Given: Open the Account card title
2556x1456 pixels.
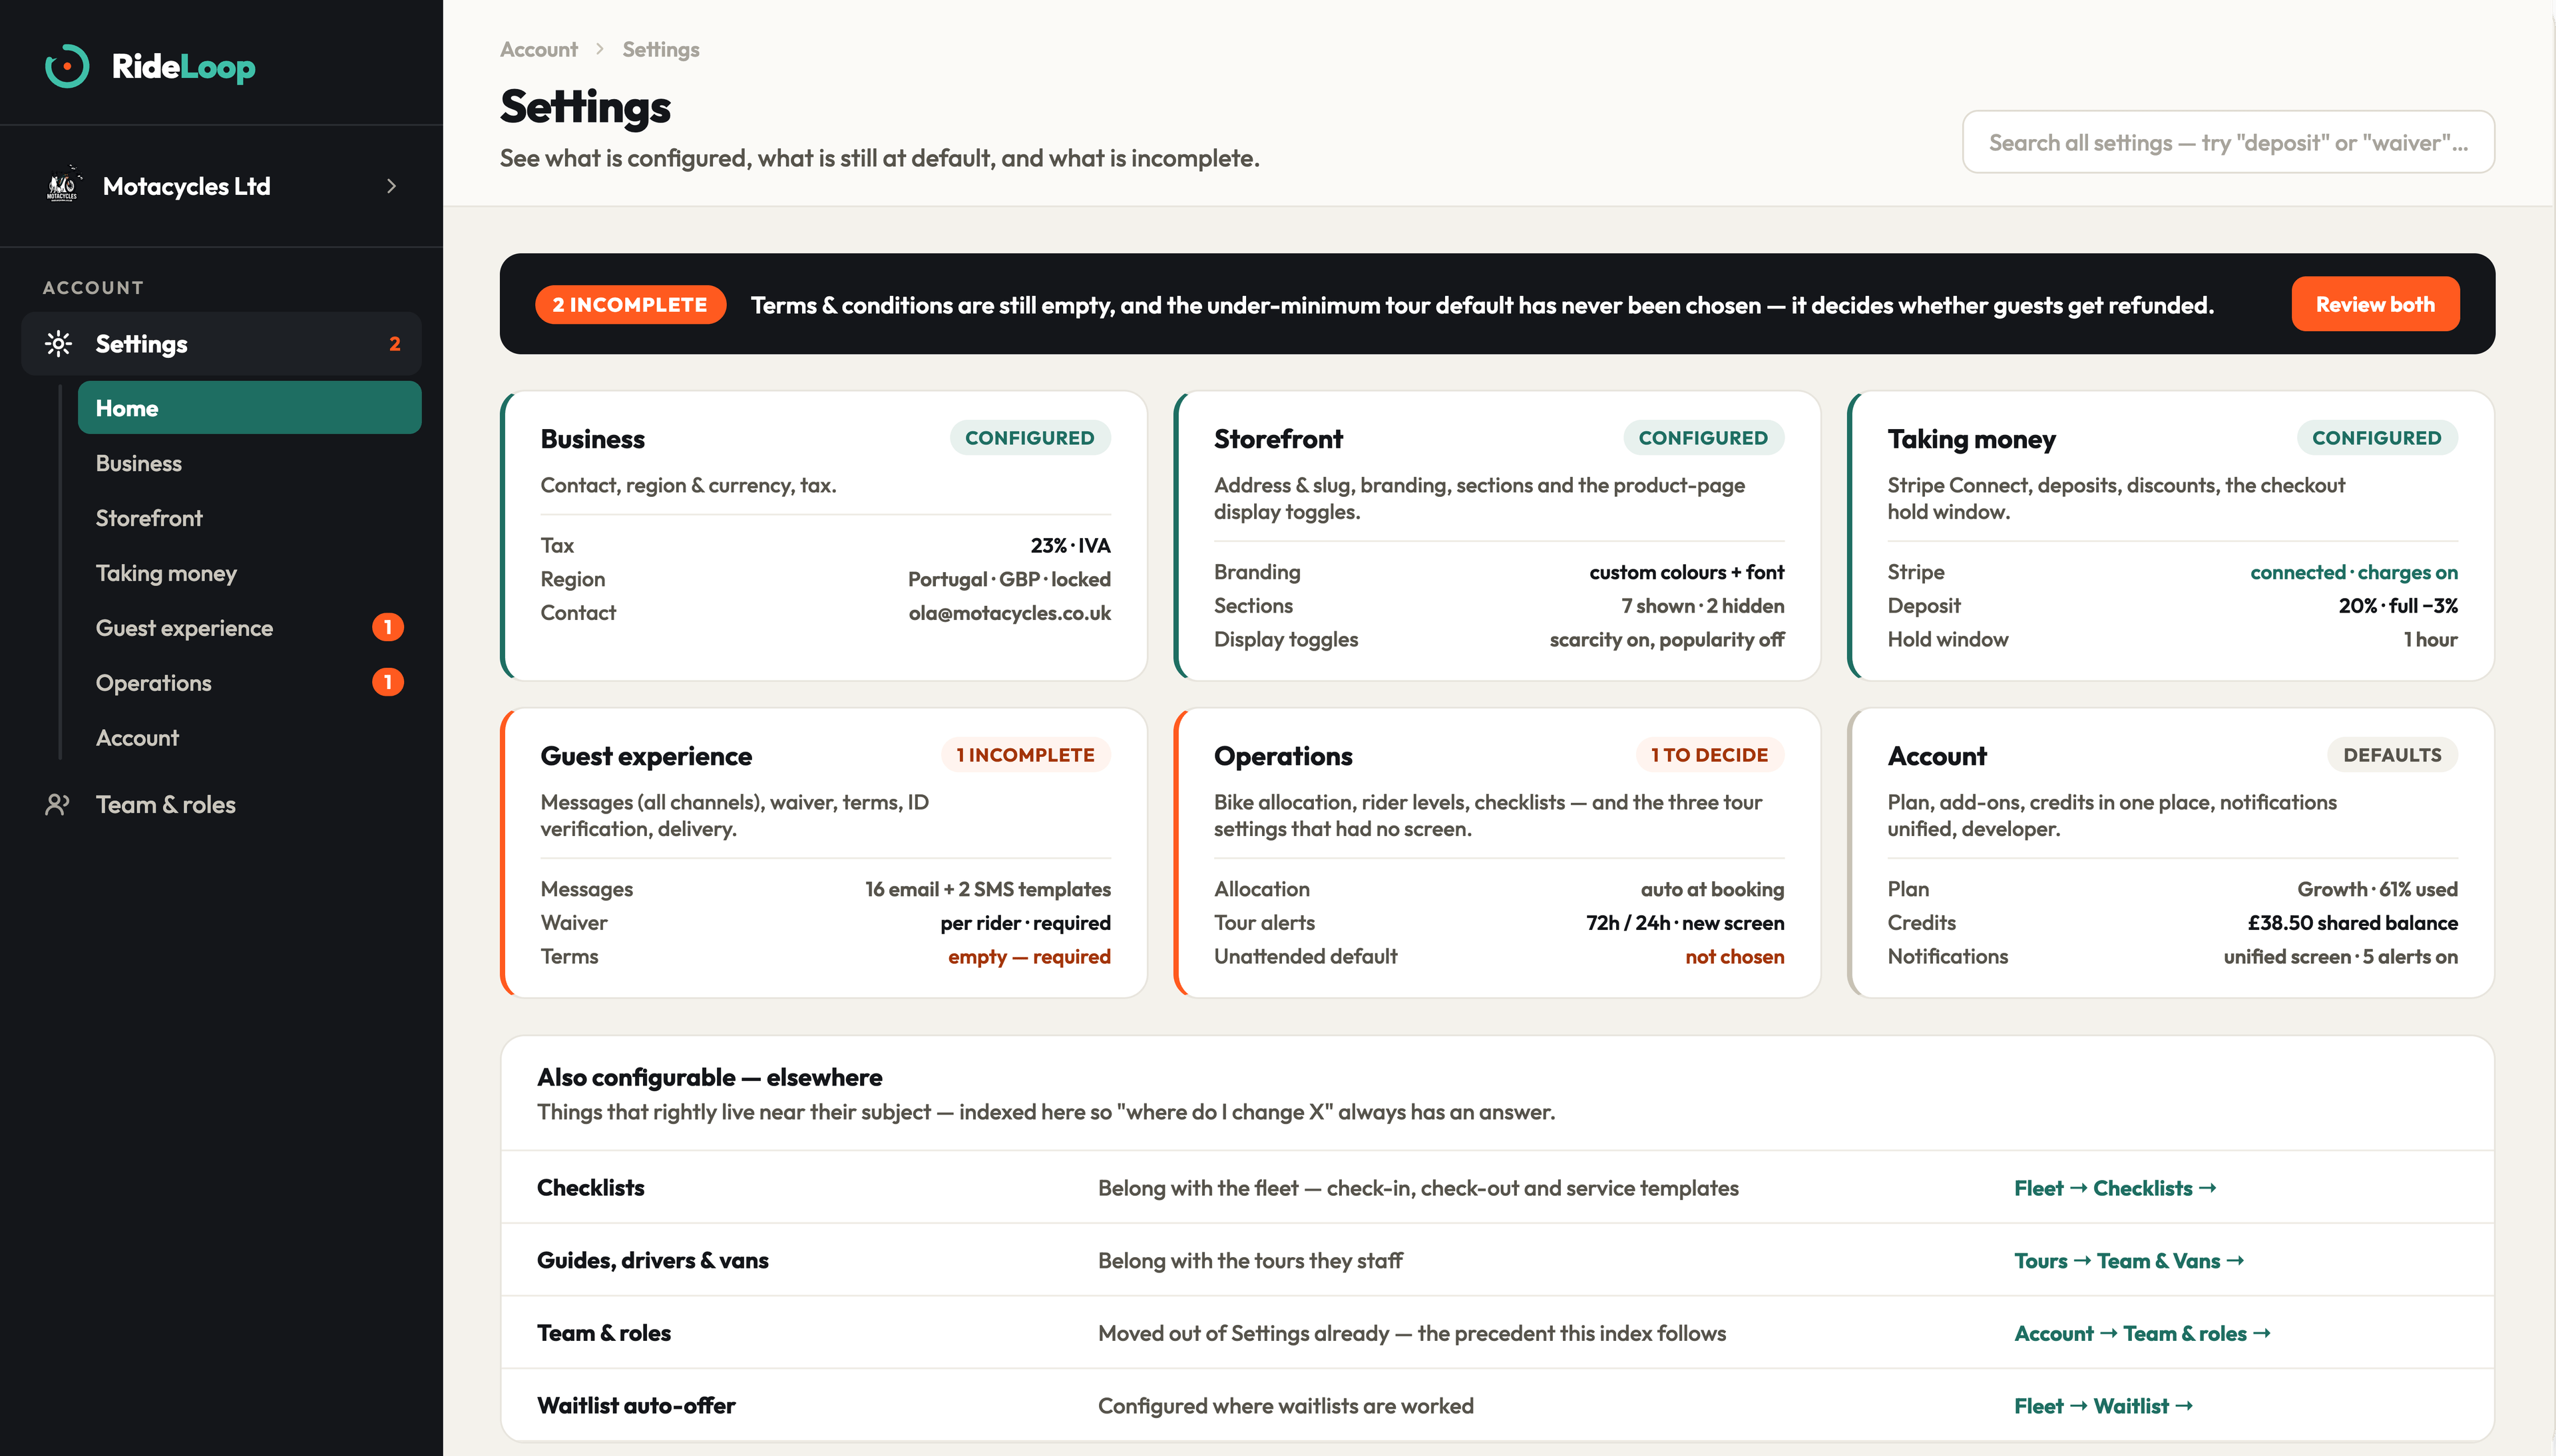Looking at the screenshot, I should click(x=1937, y=756).
